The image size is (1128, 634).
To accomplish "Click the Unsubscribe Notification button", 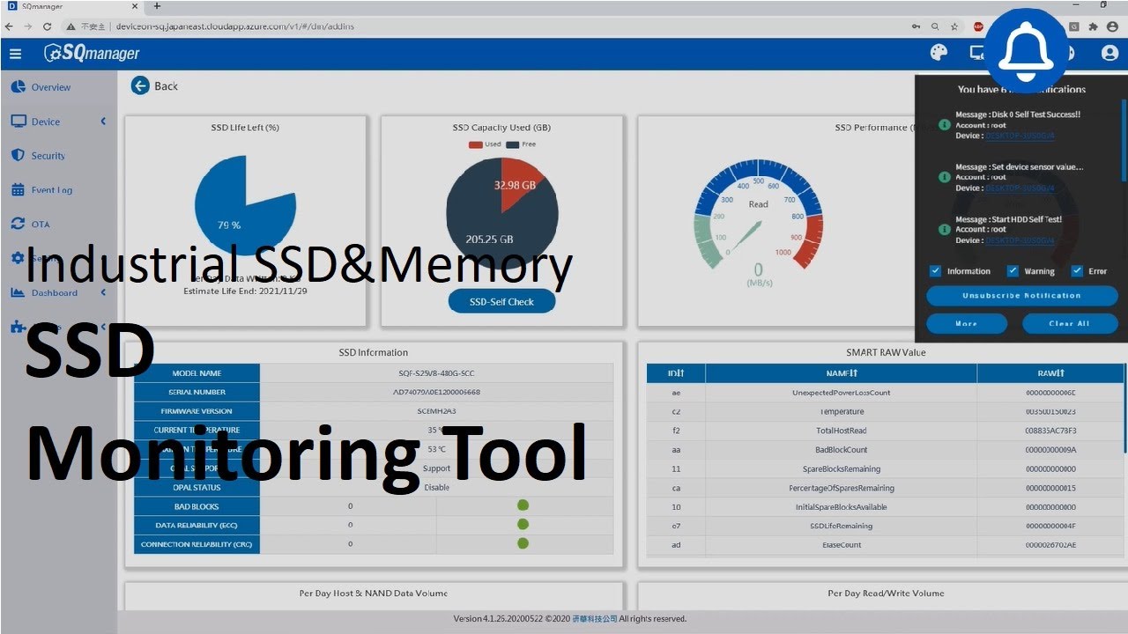I will click(x=1021, y=296).
